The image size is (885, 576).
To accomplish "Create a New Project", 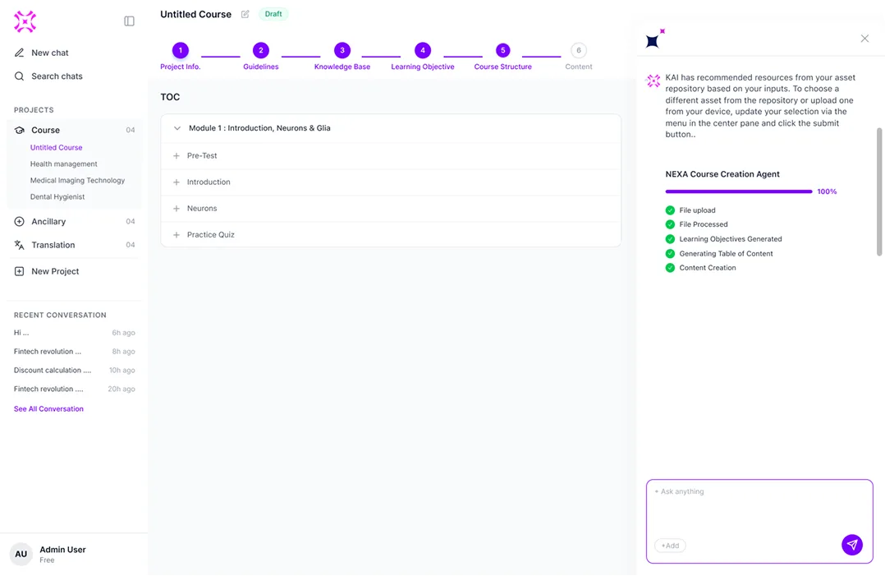I will [55, 272].
